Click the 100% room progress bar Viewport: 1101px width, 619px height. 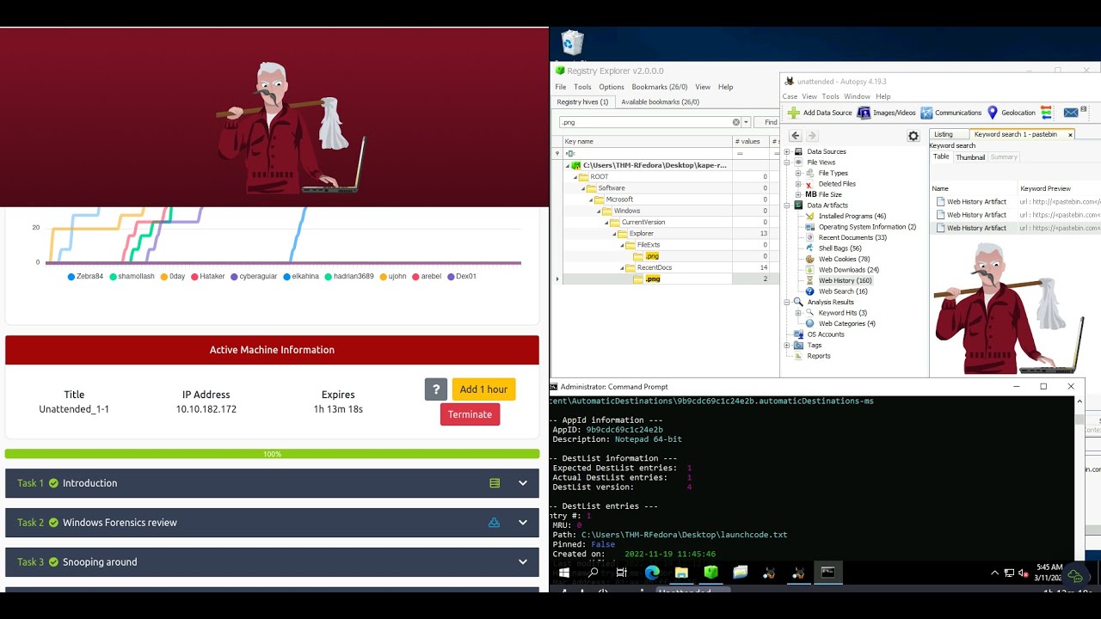point(272,454)
